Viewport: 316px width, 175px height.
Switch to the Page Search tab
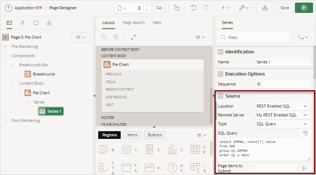tap(134, 22)
